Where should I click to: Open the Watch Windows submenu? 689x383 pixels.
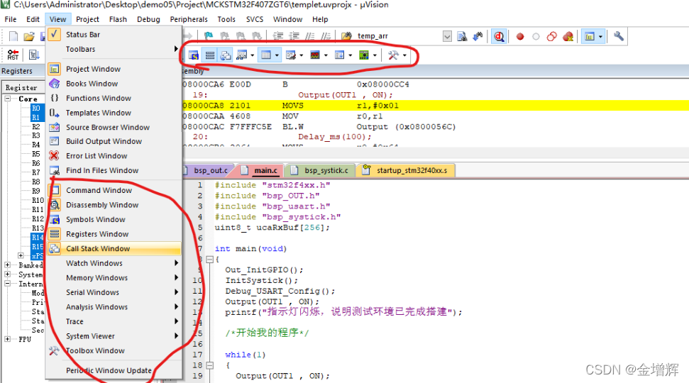point(114,263)
